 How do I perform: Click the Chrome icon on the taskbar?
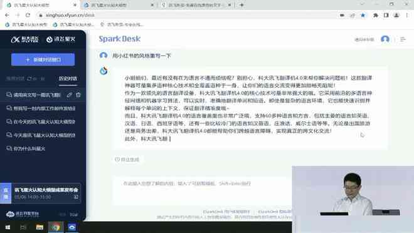point(56,227)
